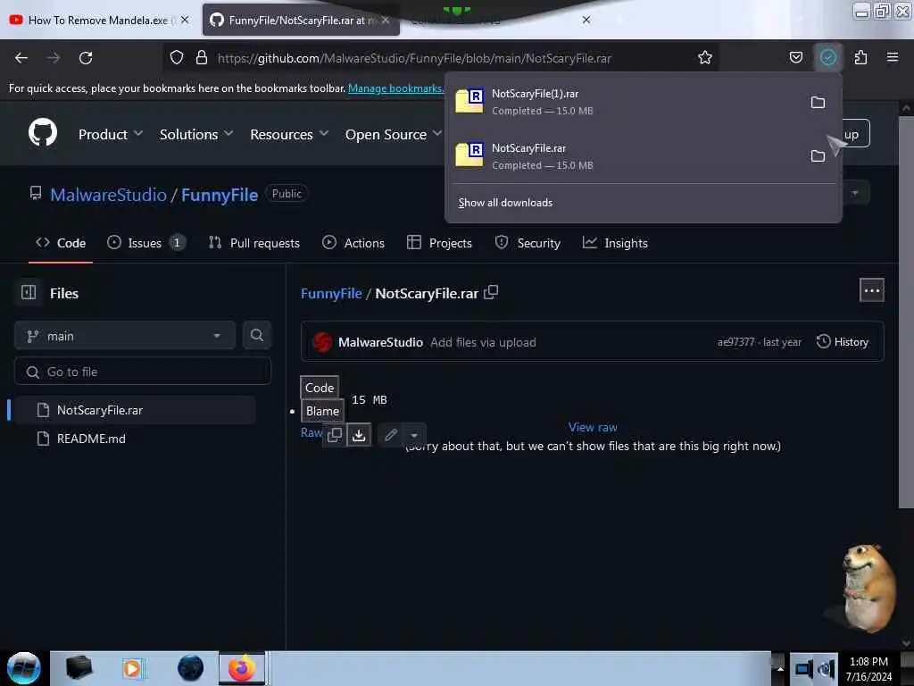This screenshot has height=686, width=914.
Task: Click the View raw link
Action: click(593, 427)
